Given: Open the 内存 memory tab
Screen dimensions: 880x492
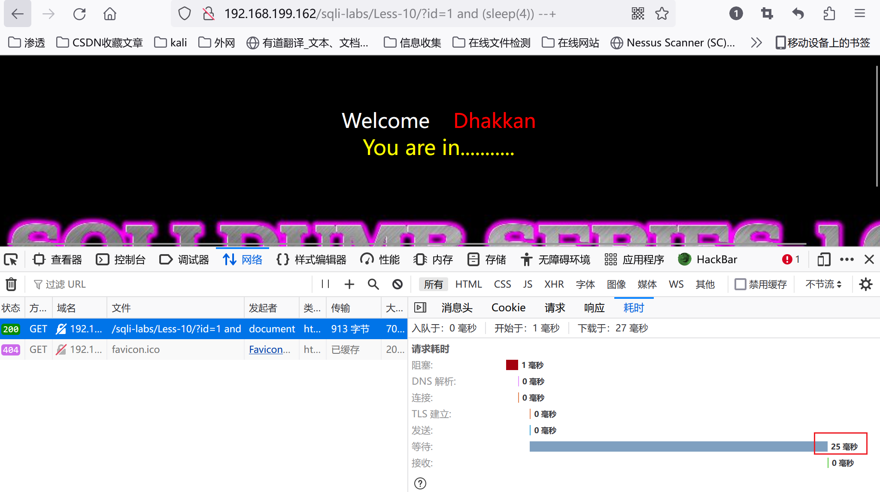Looking at the screenshot, I should (x=433, y=259).
